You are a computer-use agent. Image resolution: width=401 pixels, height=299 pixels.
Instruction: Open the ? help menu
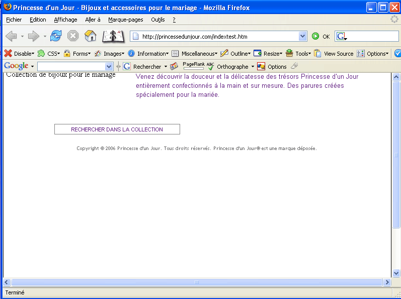(174, 20)
